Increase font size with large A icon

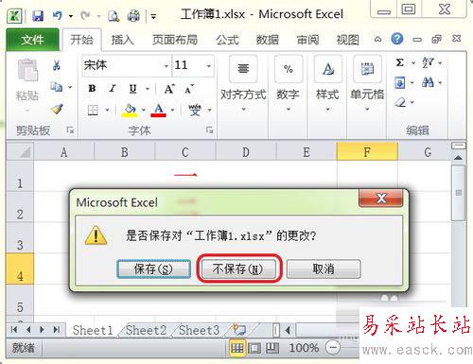pos(169,89)
